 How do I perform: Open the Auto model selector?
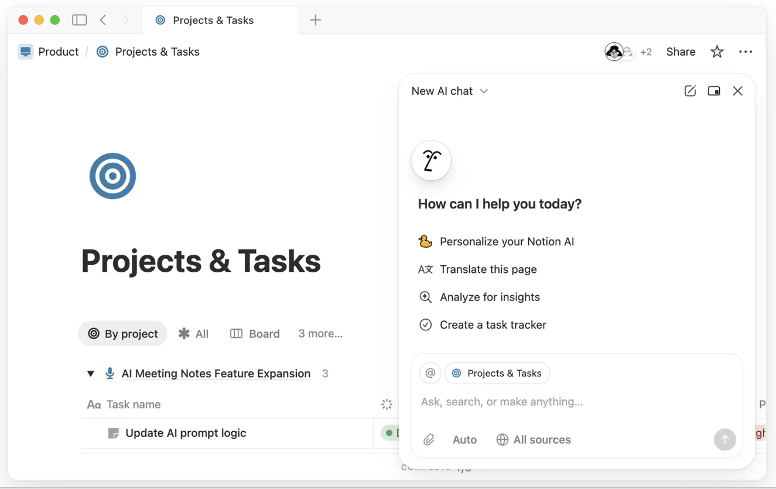click(x=464, y=440)
